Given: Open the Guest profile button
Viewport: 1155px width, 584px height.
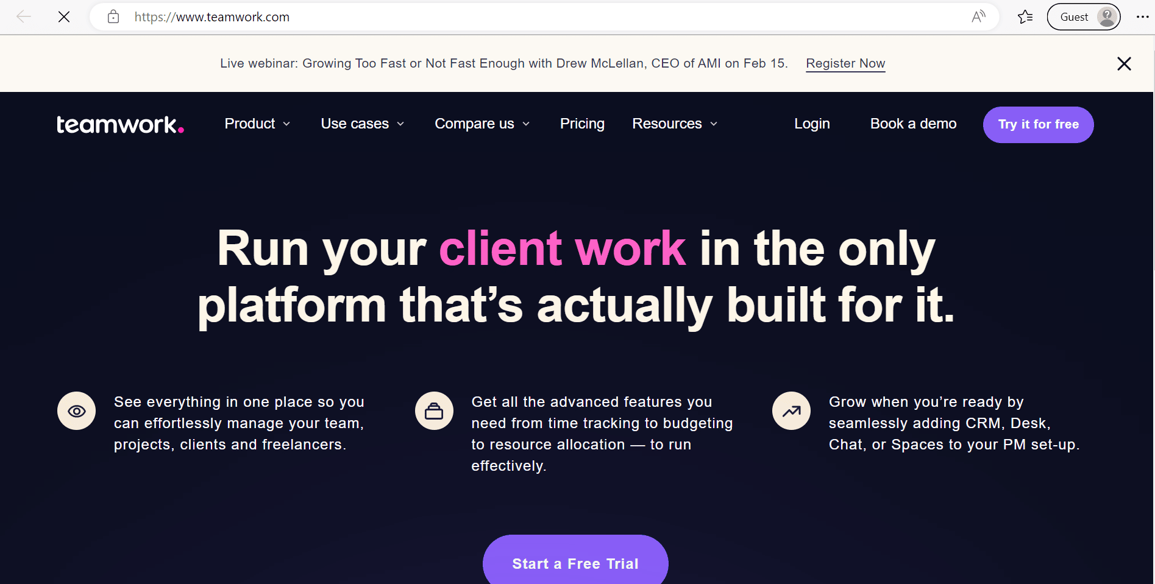Looking at the screenshot, I should 1084,17.
